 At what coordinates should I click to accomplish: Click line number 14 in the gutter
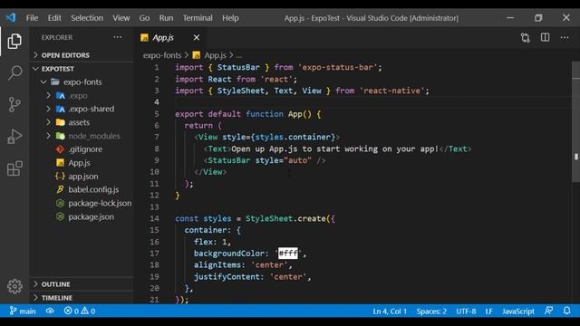pos(154,218)
